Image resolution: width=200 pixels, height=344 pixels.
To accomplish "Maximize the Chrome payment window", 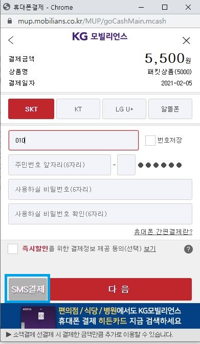I will [x=165, y=7].
